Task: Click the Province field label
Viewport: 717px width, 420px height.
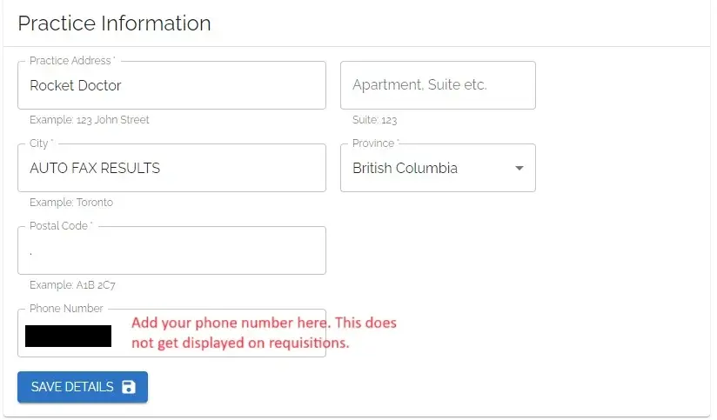Action: 375,143
